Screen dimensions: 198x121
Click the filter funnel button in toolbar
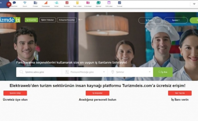(194, 4)
